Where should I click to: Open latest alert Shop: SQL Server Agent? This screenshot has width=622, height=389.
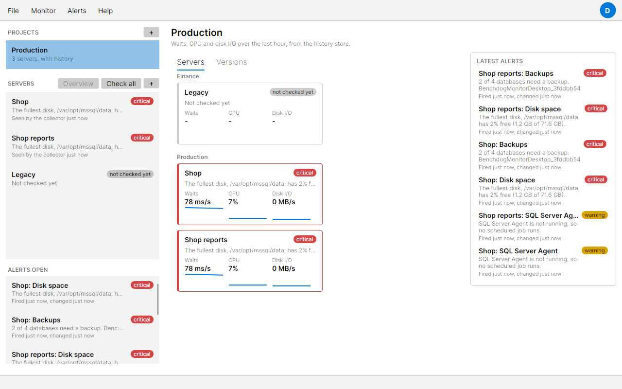tap(543, 262)
